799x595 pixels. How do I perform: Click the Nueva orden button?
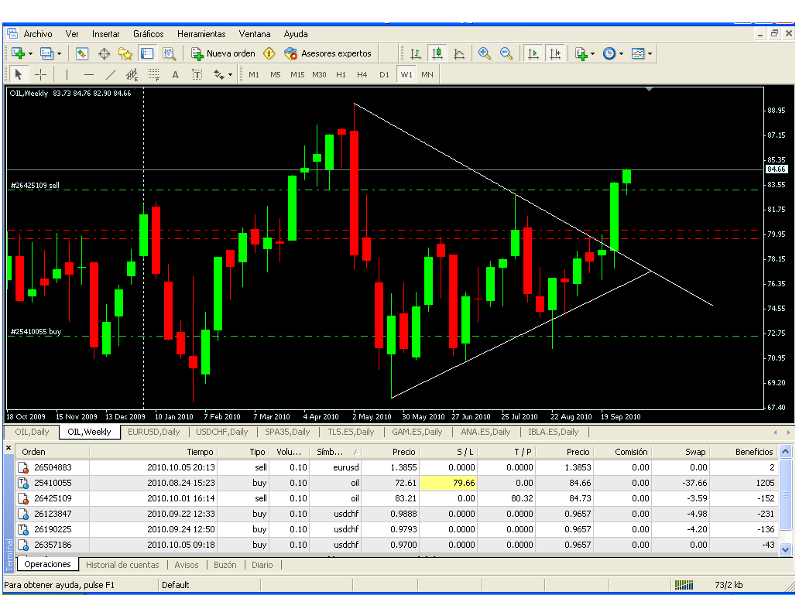click(x=223, y=53)
